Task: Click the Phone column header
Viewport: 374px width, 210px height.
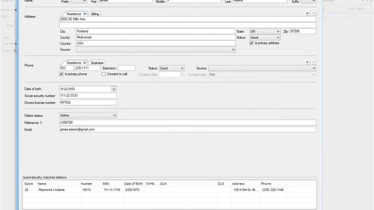Action: [x=266, y=184]
